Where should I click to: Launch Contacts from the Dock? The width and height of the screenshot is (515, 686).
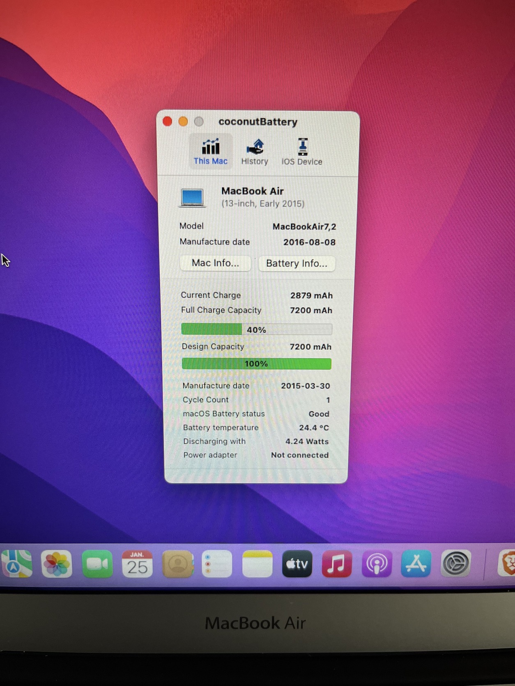(177, 564)
